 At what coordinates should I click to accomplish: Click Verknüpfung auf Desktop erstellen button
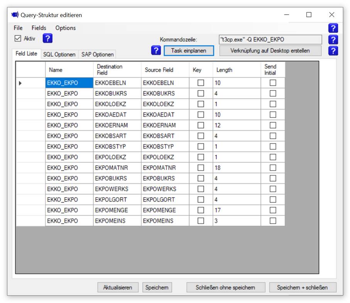click(270, 51)
